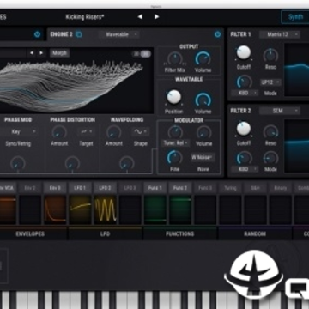Select the previous wavetable arrow
Image resolution: width=309 pixels, height=309 pixels.
32,53
